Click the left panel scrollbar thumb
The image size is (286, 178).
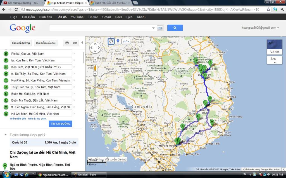(84, 58)
